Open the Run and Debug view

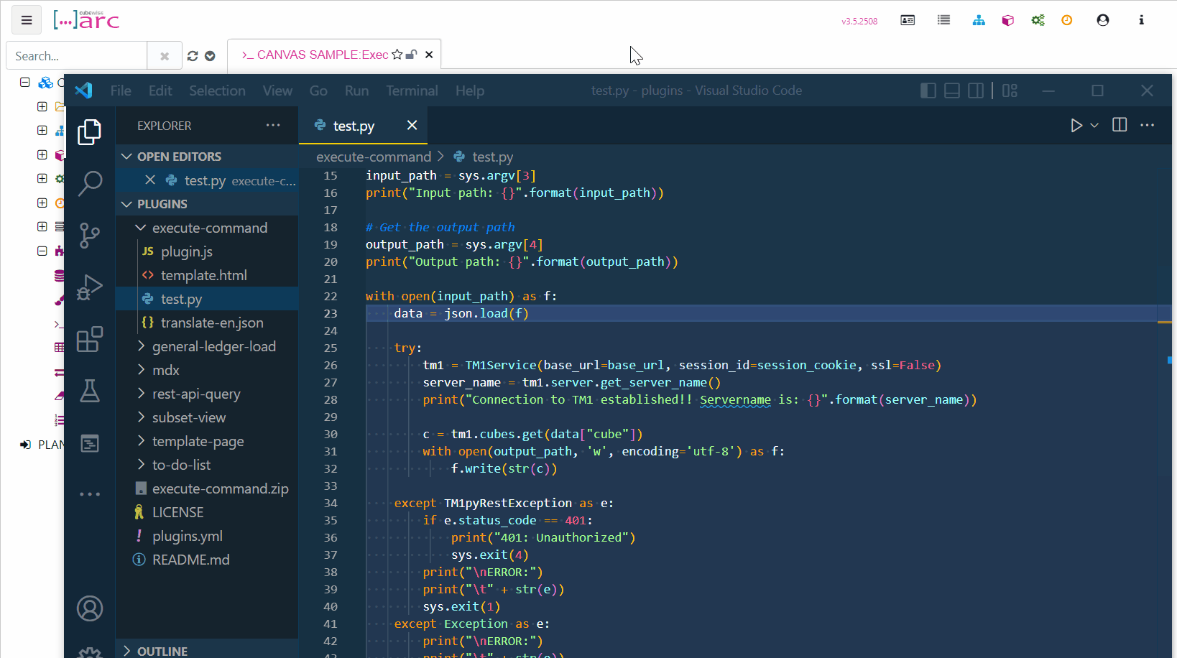(x=90, y=287)
